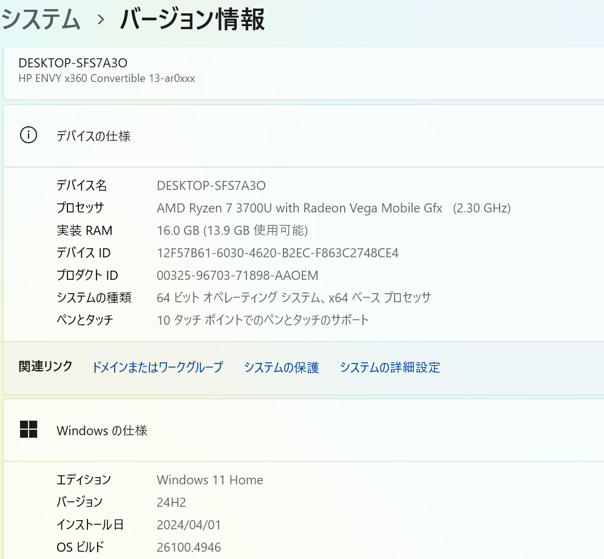Click the info icon beside デバイスの仕様

tap(29, 135)
